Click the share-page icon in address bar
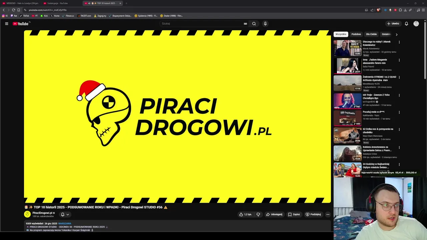The image size is (427, 240). 372,10
